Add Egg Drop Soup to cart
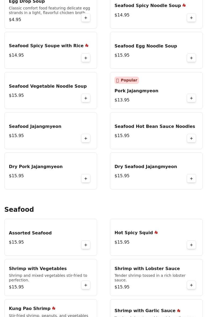 (86, 18)
